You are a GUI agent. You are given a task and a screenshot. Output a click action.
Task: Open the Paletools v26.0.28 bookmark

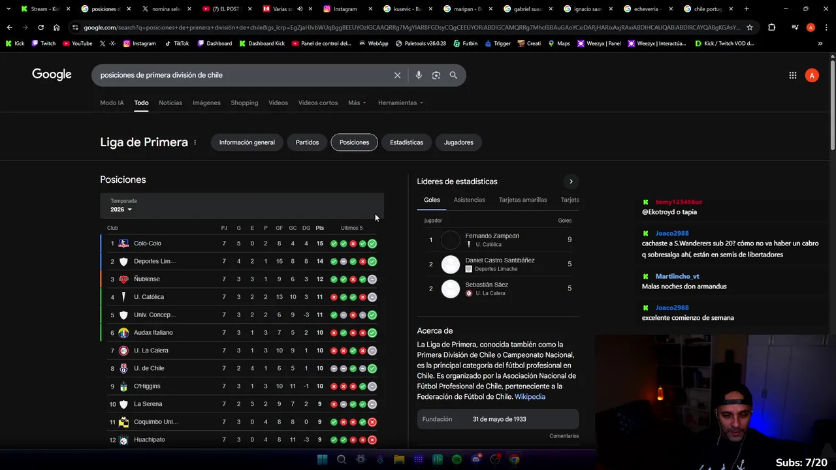(420, 43)
